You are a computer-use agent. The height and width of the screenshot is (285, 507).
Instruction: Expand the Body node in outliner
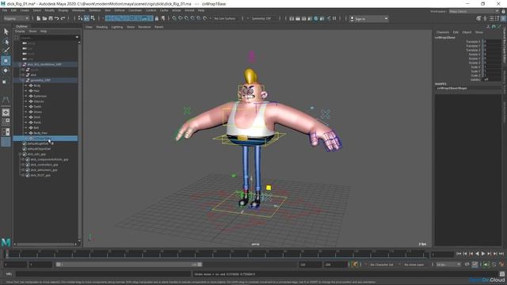(26, 85)
